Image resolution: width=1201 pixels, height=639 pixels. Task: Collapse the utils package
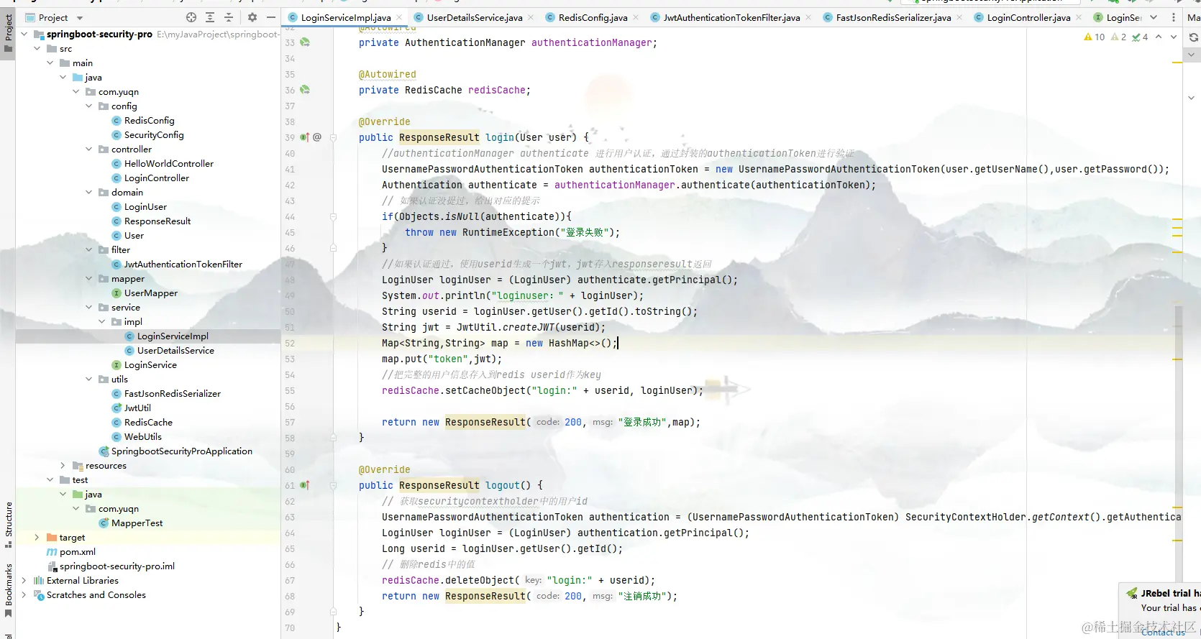click(x=88, y=379)
